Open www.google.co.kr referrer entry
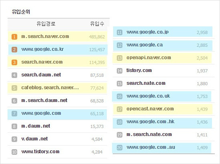 [x=42, y=49]
